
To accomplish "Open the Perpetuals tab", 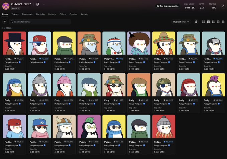I will click(x=27, y=14).
